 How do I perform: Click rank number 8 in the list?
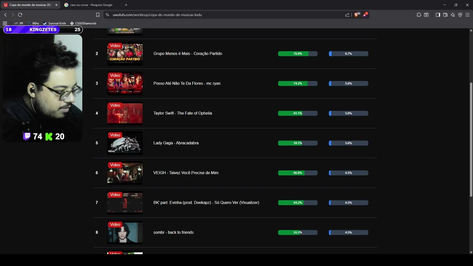point(97,232)
